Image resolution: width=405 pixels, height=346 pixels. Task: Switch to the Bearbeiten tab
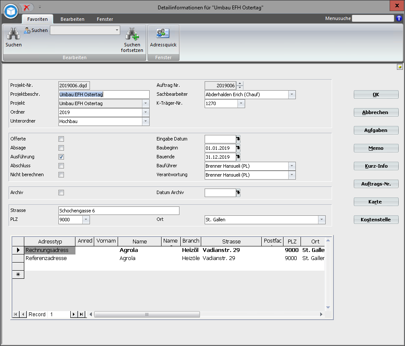72,19
